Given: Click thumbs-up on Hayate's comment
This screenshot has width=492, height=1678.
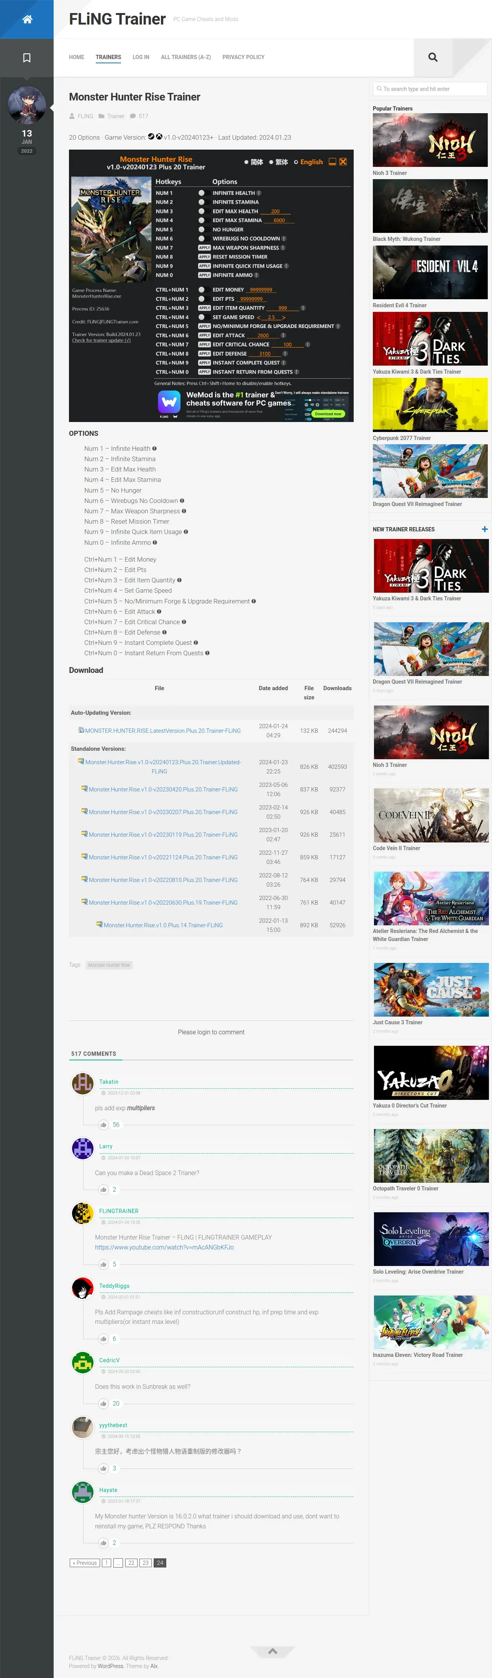Looking at the screenshot, I should click(103, 1543).
